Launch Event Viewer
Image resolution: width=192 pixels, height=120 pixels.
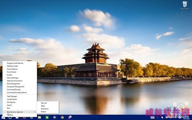click(x=12, y=72)
